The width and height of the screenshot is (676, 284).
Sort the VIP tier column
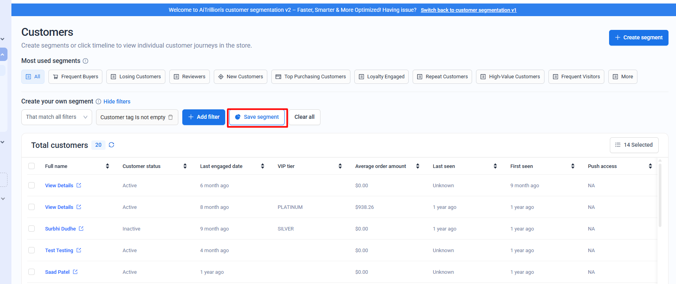(x=340, y=166)
